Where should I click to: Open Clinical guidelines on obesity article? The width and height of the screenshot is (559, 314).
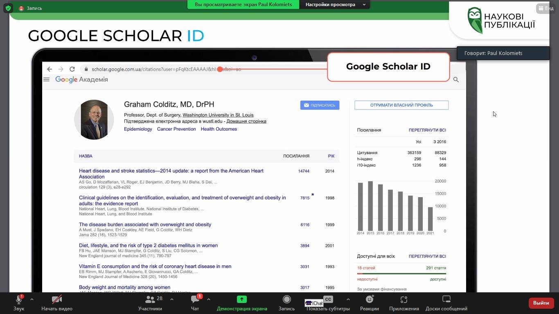click(x=183, y=200)
